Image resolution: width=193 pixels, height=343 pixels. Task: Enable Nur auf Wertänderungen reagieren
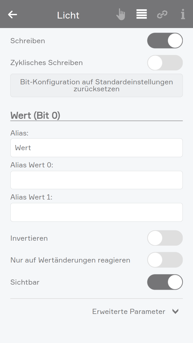[x=165, y=260]
